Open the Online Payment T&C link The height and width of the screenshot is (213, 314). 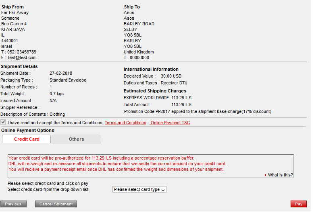pos(170,123)
